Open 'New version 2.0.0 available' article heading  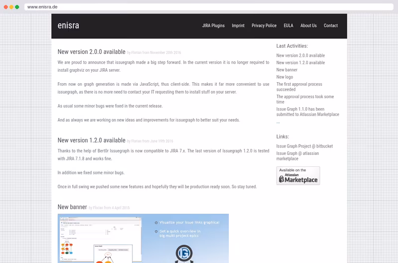pos(92,52)
